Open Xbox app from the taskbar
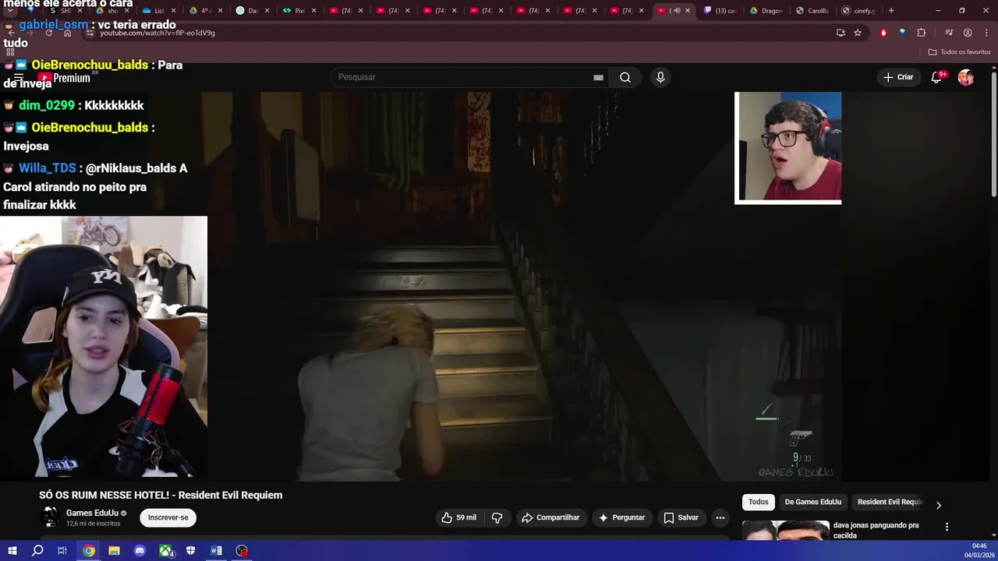The height and width of the screenshot is (561, 998). click(165, 551)
